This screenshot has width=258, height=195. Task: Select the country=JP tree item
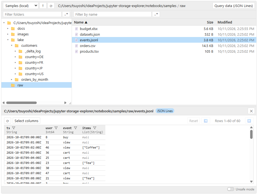(34, 68)
